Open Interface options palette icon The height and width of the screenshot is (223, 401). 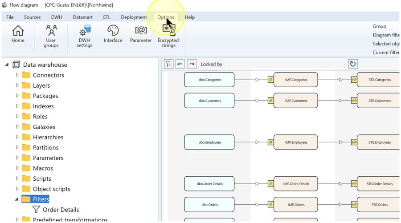tap(113, 30)
